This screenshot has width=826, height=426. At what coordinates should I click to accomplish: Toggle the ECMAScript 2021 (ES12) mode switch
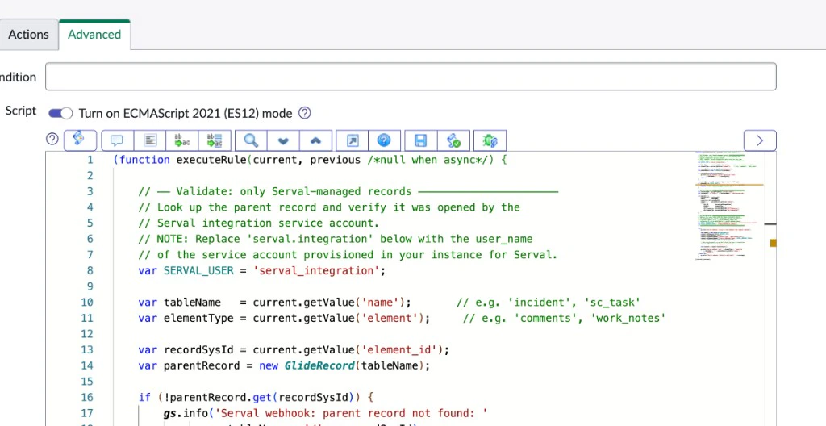click(60, 113)
